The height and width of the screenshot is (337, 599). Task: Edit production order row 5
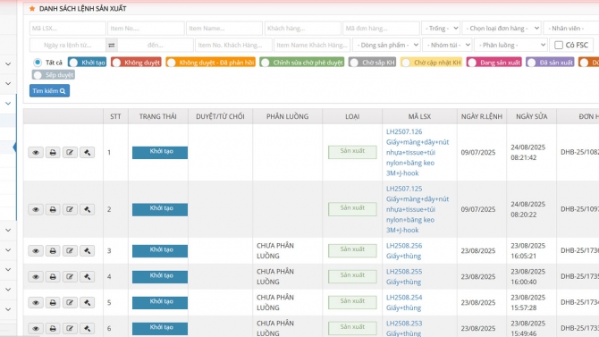tap(70, 303)
